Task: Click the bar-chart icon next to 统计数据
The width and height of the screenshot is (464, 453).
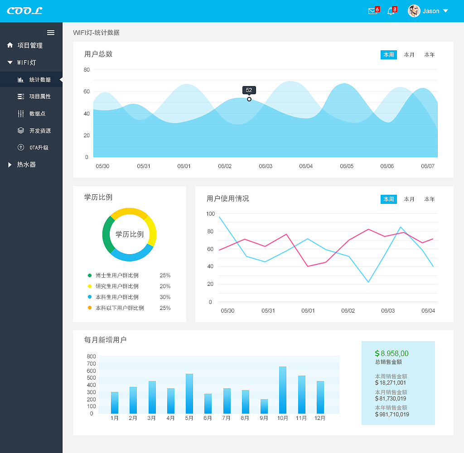Action: coord(20,80)
